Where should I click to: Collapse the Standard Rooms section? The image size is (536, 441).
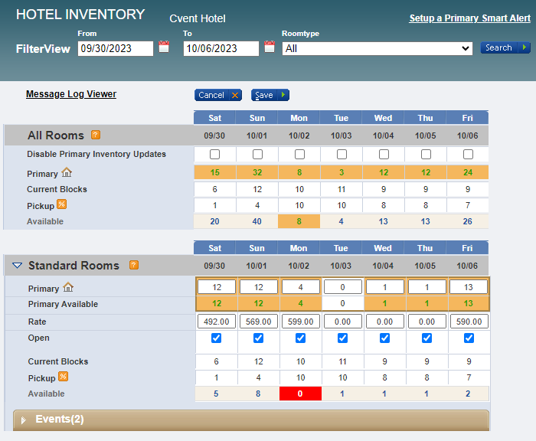pyautogui.click(x=17, y=266)
